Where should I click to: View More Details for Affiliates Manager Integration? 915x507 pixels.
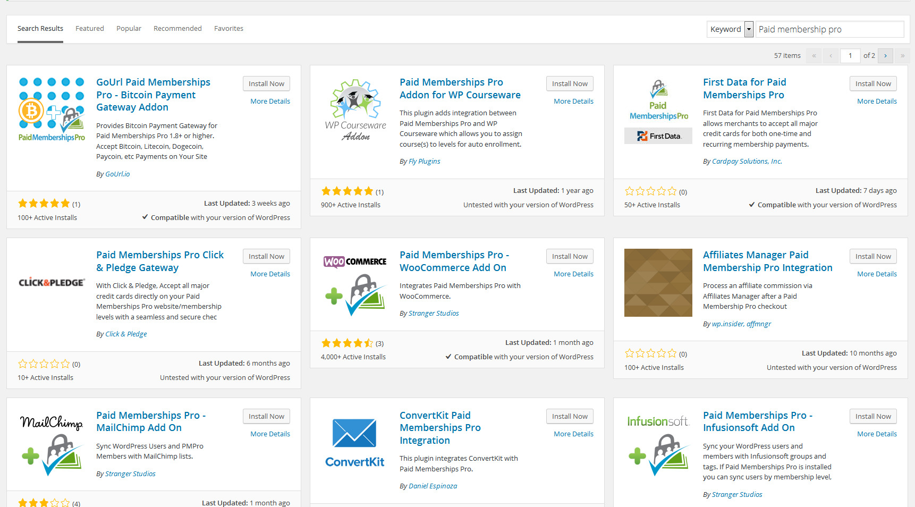(877, 274)
